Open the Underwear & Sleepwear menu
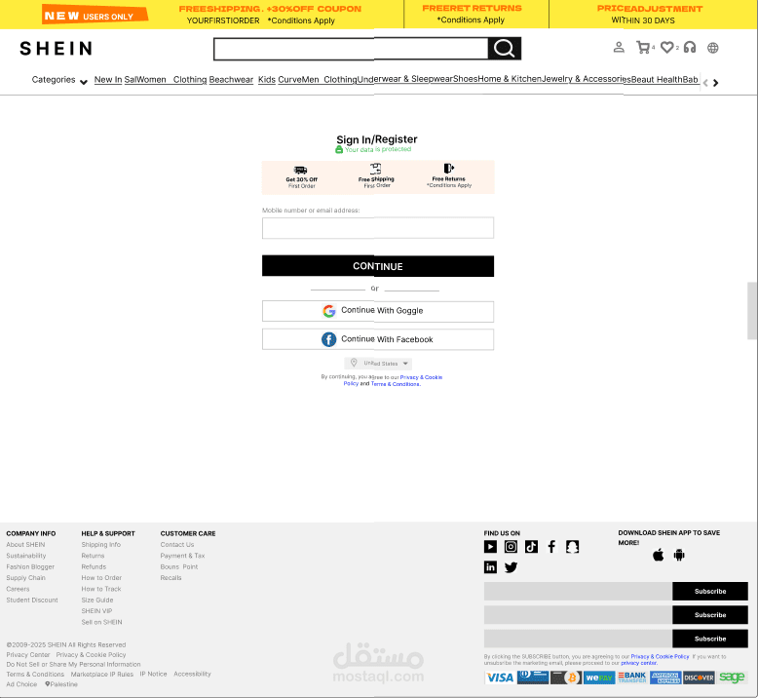This screenshot has width=758, height=698. [x=405, y=79]
